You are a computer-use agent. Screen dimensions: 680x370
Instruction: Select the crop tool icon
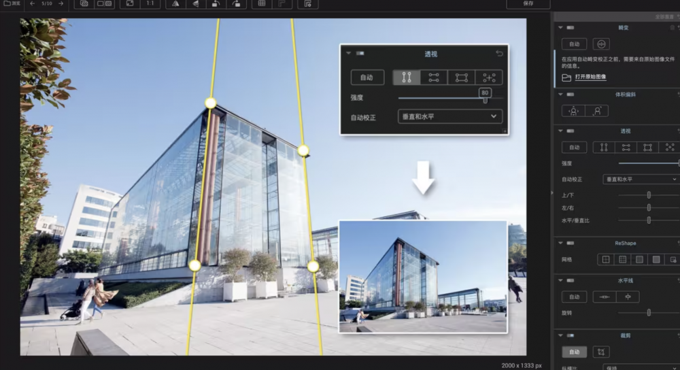click(x=601, y=352)
